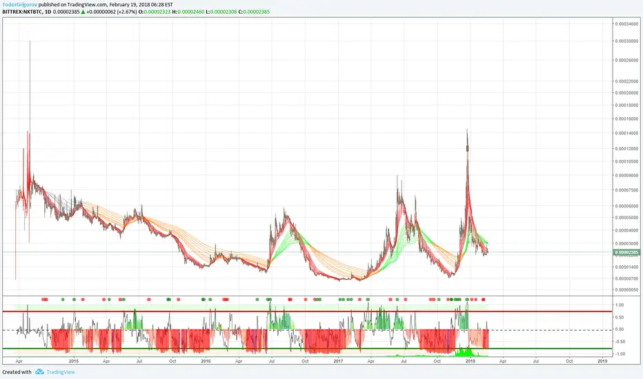Open the TodorGrigorov author profile link
The height and width of the screenshot is (379, 643).
(20, 5)
